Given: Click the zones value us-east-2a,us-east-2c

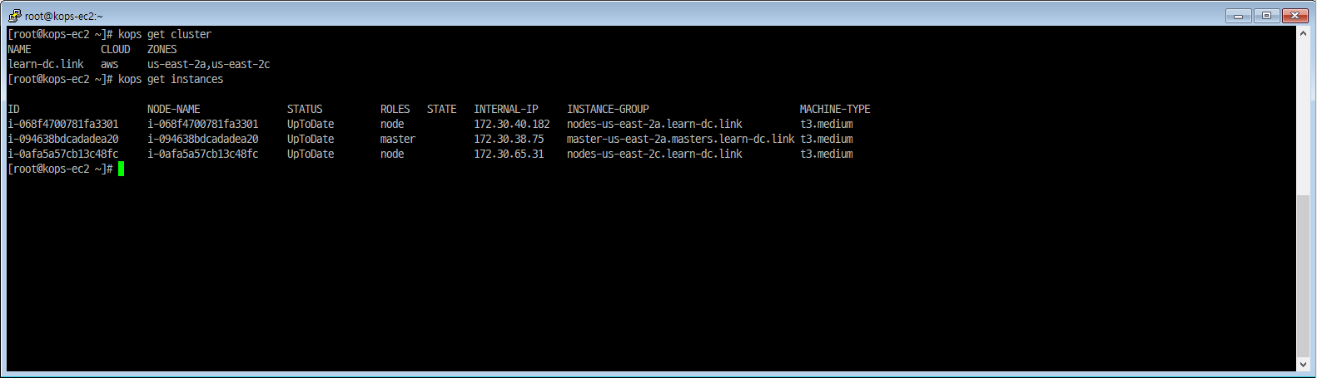Looking at the screenshot, I should 209,64.
